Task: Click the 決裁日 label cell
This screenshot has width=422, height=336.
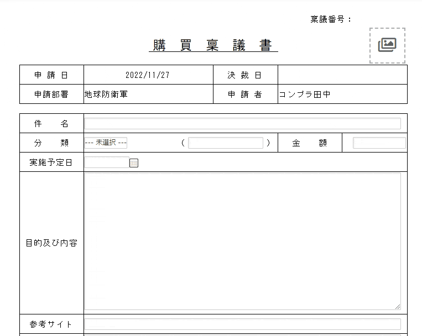Action: (246, 75)
